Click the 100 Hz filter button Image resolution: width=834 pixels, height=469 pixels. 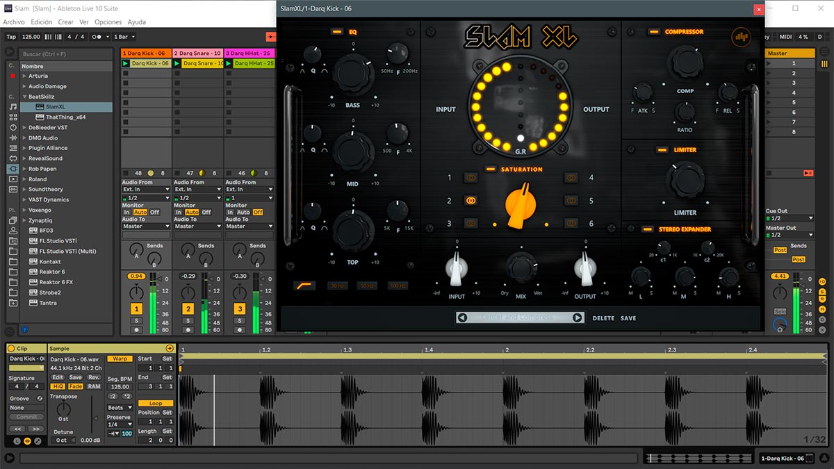click(x=398, y=286)
